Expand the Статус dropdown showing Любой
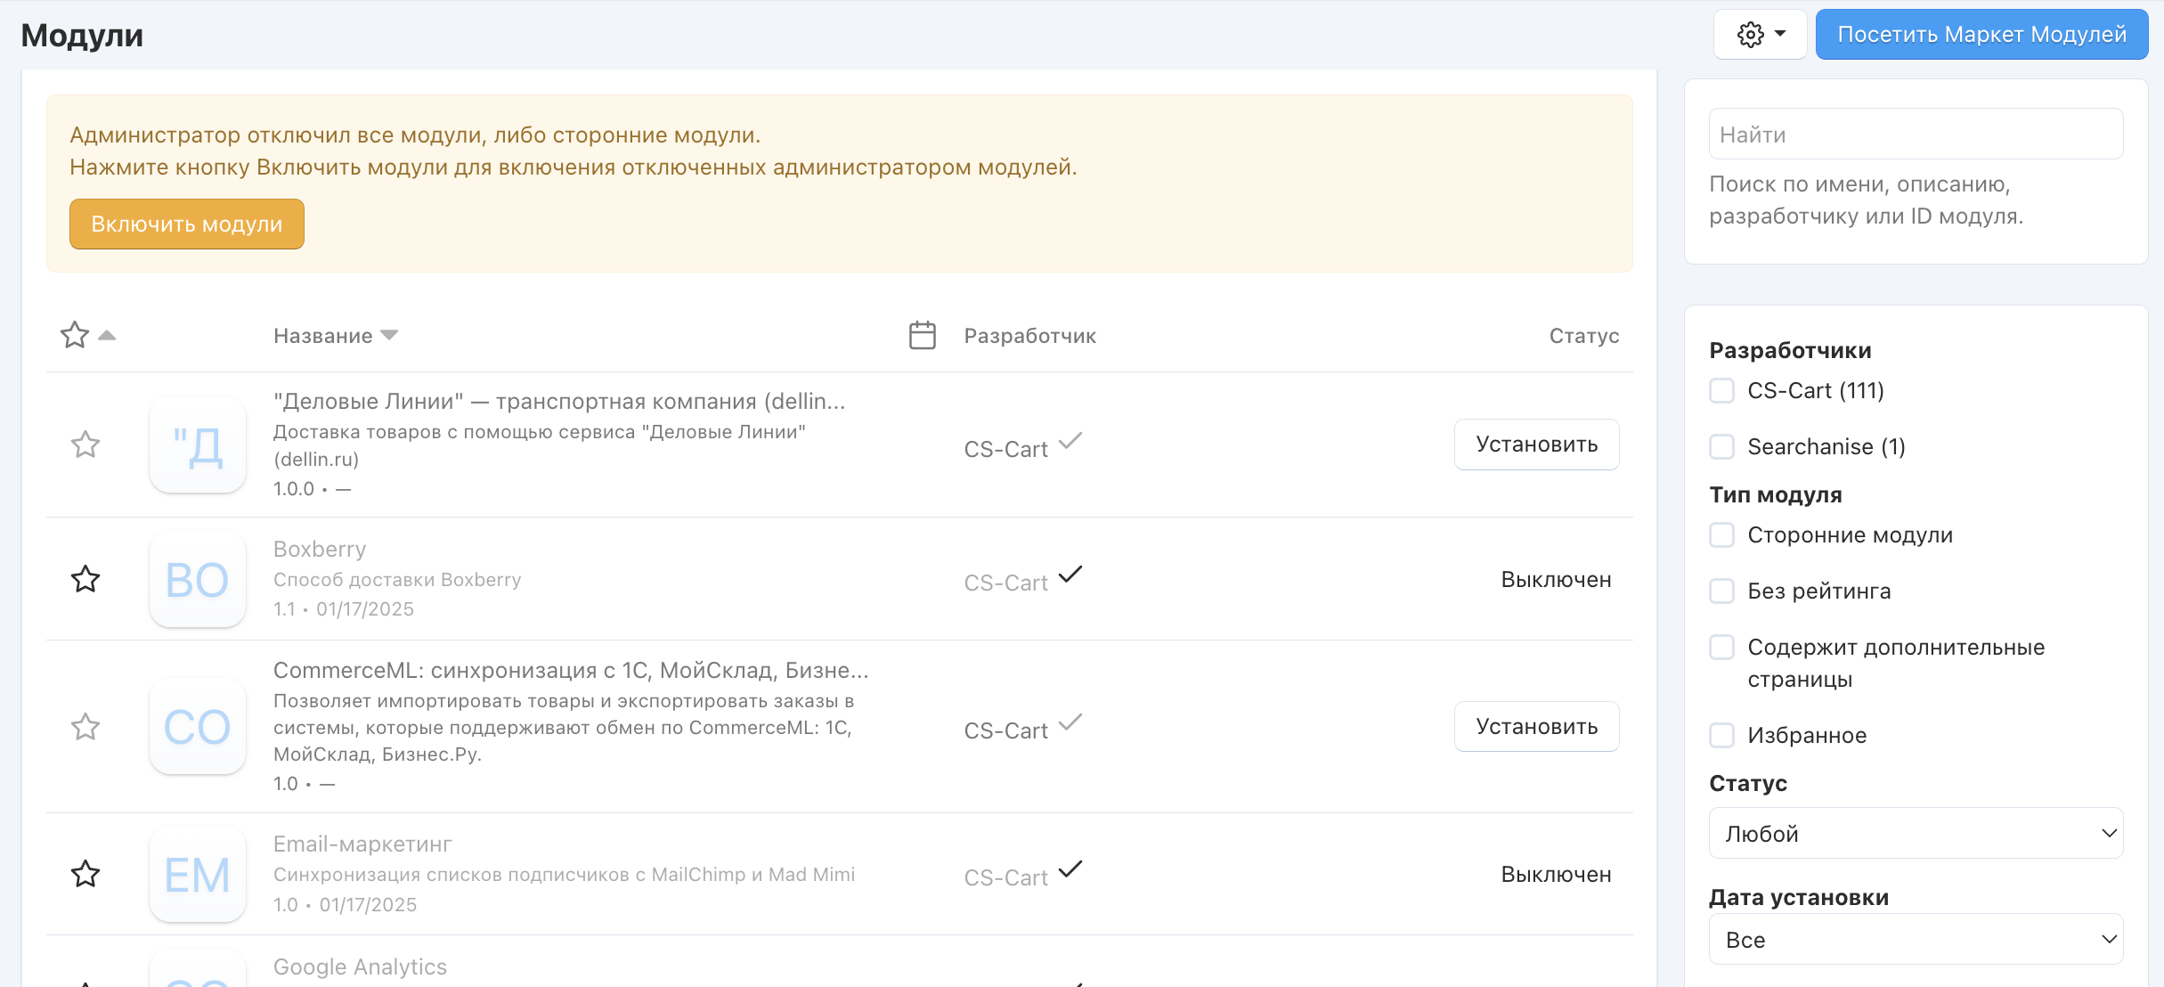 pyautogui.click(x=1916, y=834)
